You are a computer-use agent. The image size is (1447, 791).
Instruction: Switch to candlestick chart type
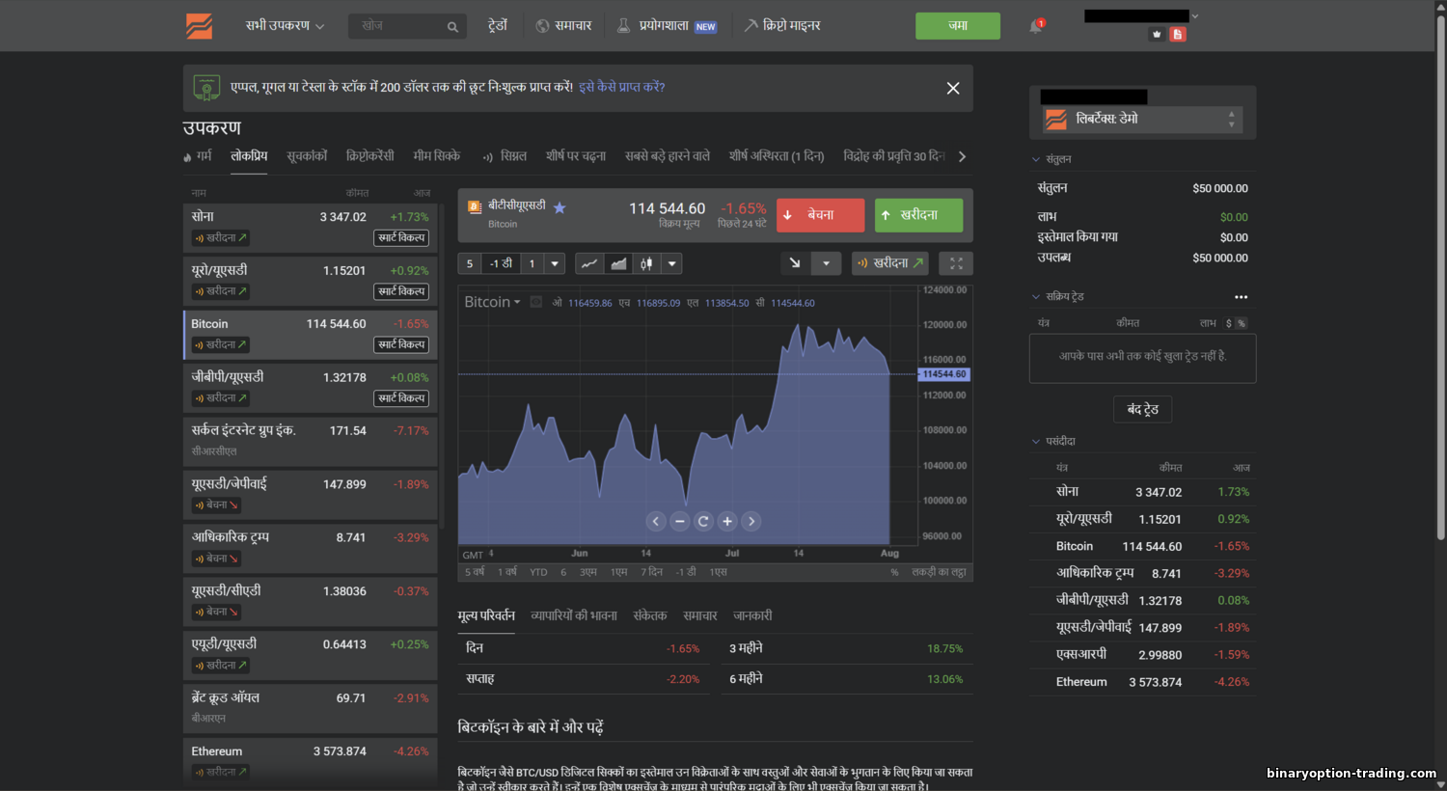click(646, 263)
